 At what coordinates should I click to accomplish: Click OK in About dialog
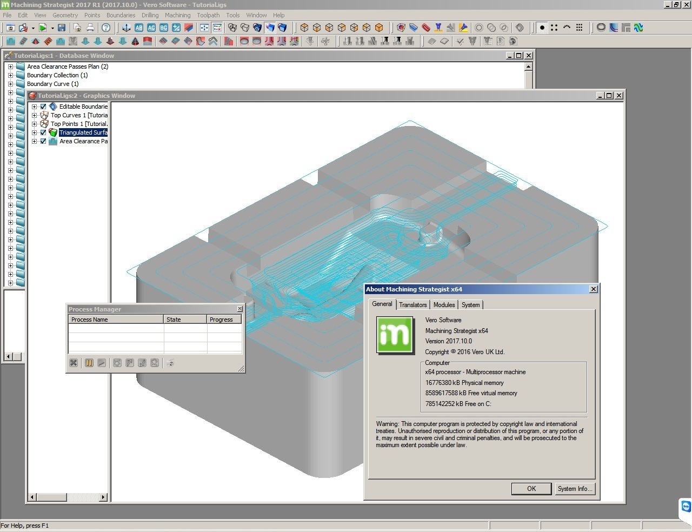531,489
